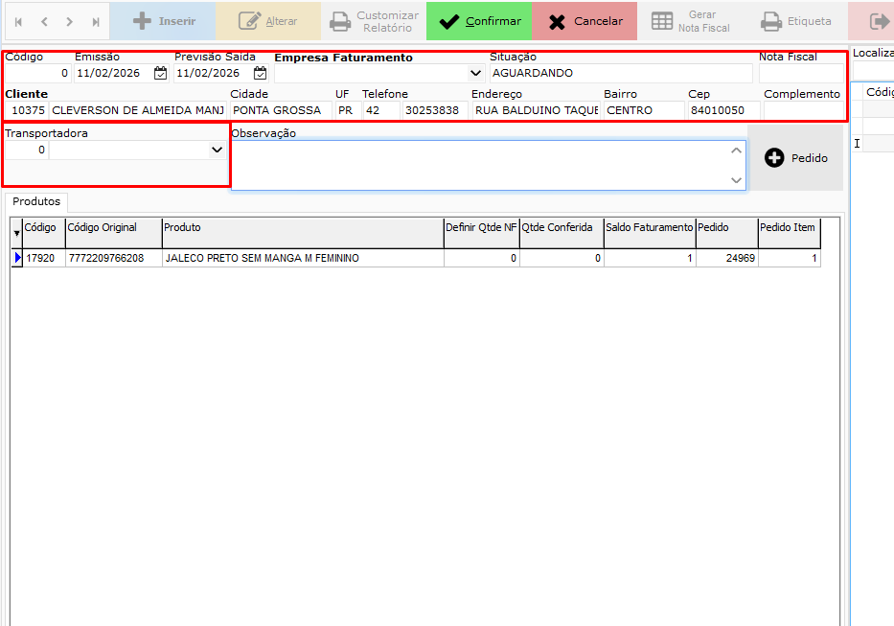894x626 pixels.
Task: Click the exit arrow icon in toolbar
Action: (x=879, y=21)
